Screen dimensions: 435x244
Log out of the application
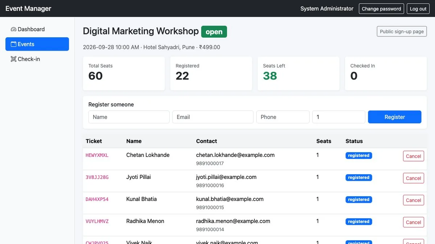tap(418, 9)
